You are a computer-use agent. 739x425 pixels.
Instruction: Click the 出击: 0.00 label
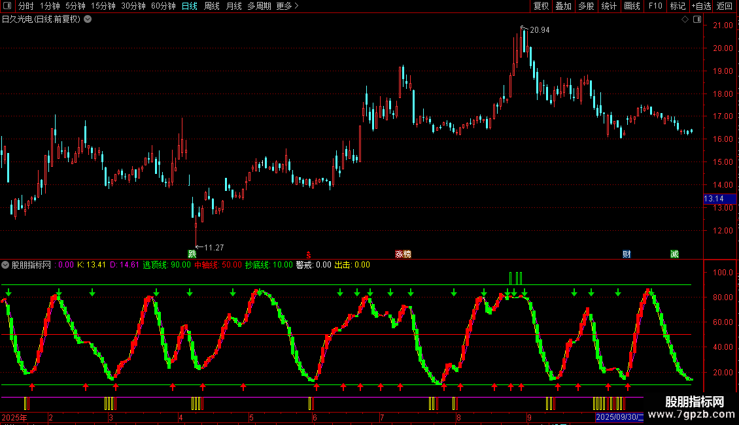pos(352,265)
